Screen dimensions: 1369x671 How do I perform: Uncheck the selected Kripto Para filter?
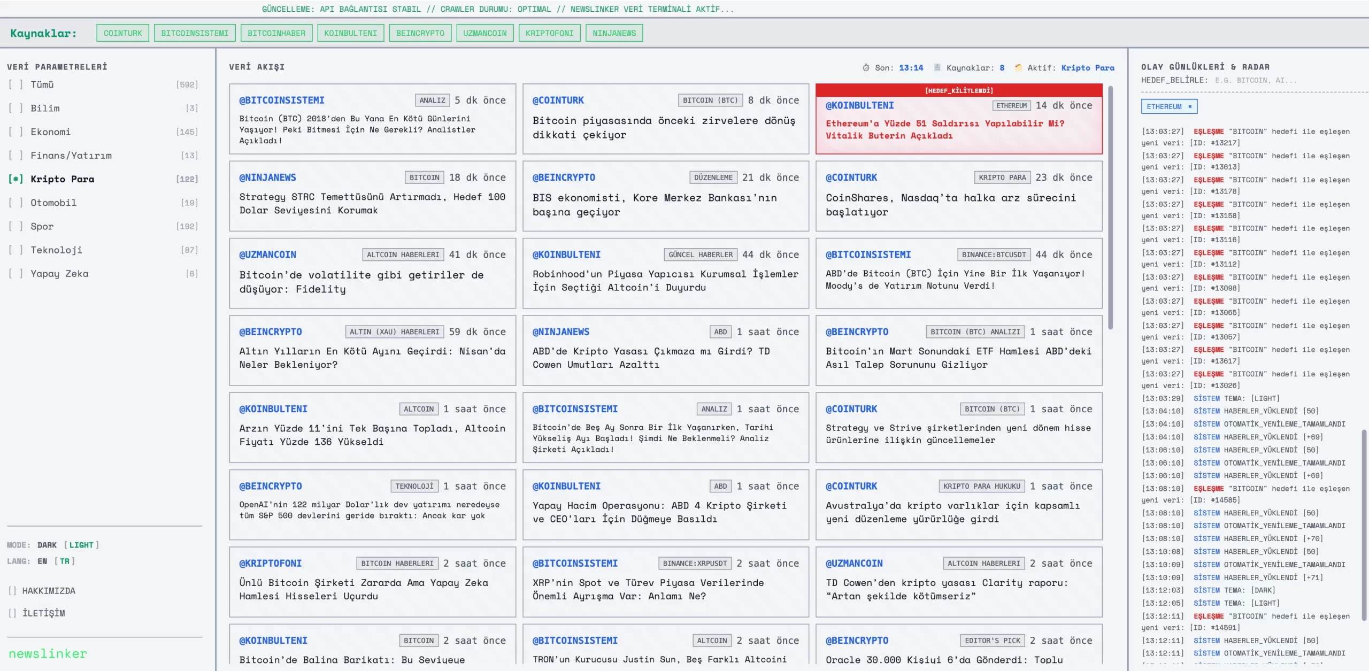(x=16, y=179)
